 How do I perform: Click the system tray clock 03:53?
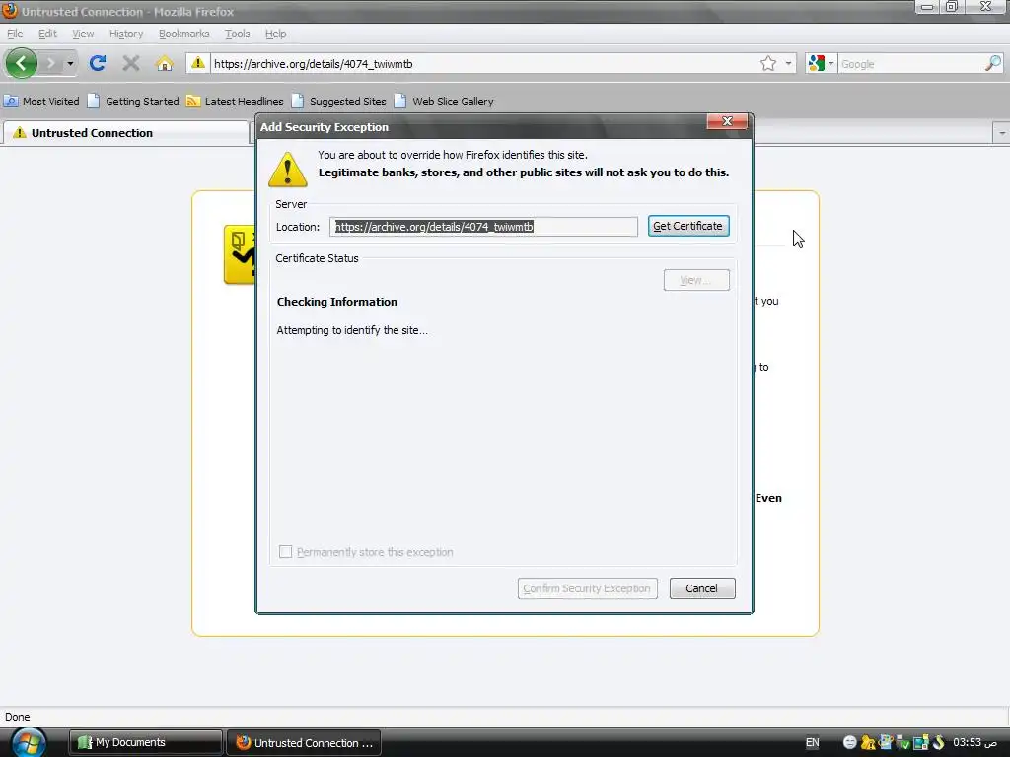(x=974, y=742)
